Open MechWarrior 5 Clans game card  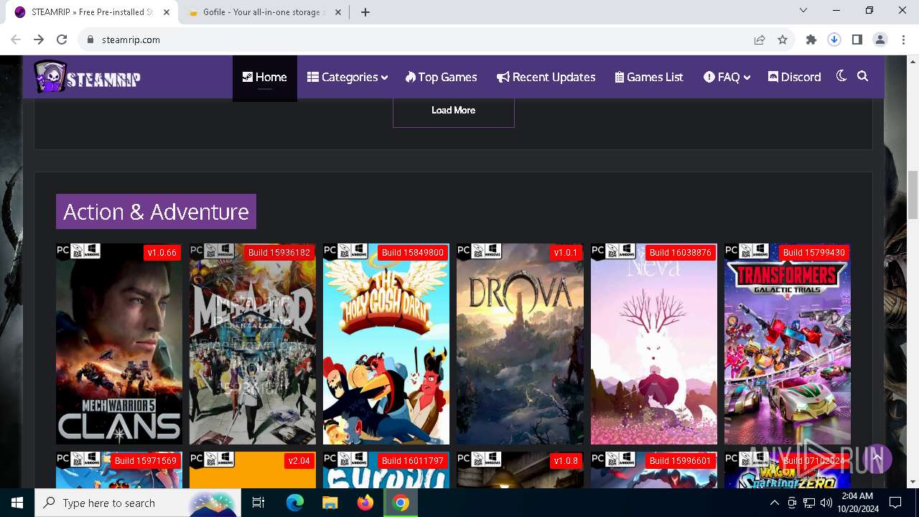[x=119, y=344]
